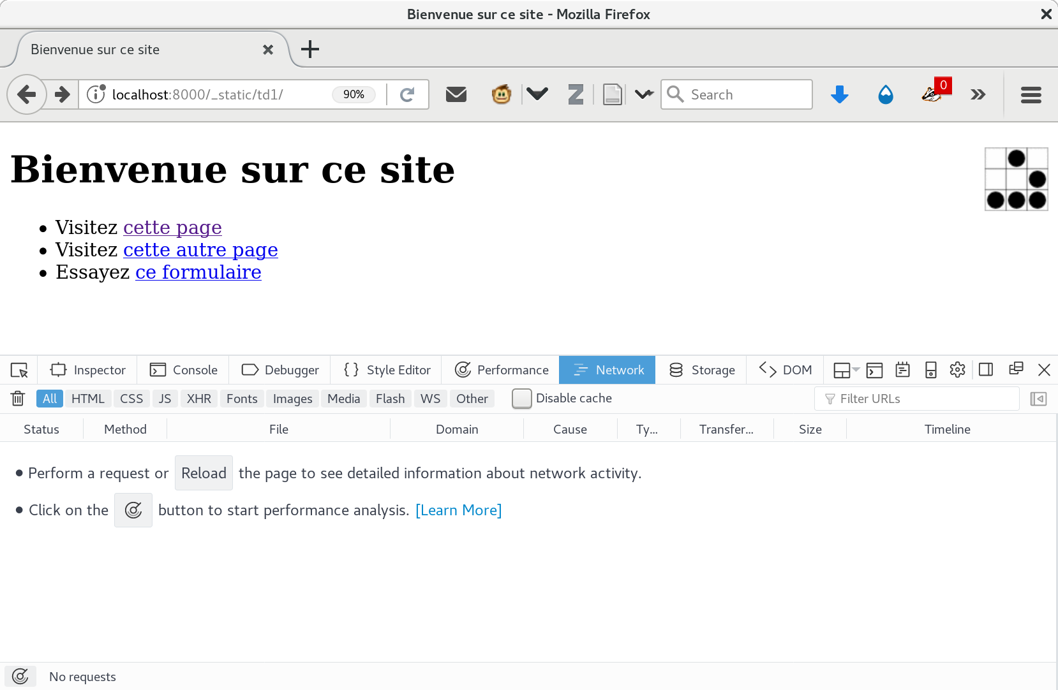1058x690 pixels.
Task: Expand the toolbar overflow chevron
Action: [978, 94]
